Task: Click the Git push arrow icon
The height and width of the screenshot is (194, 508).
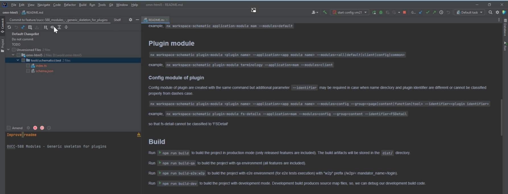Action: tap(434, 13)
